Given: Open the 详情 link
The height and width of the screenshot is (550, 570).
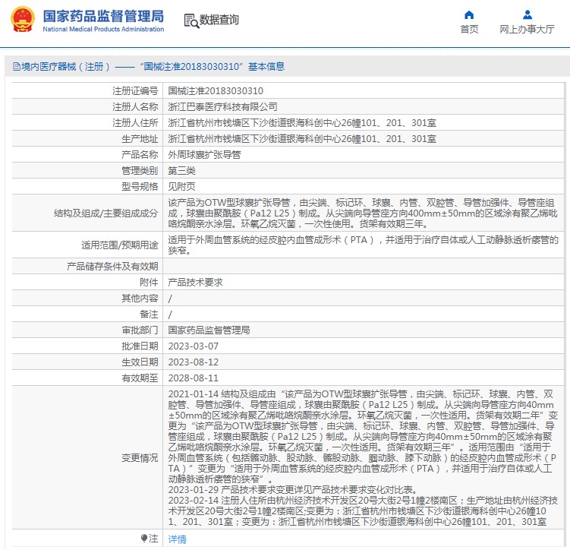Looking at the screenshot, I should [x=178, y=539].
